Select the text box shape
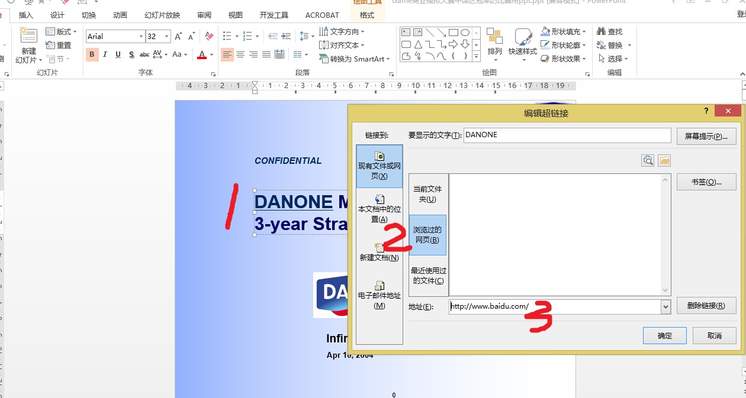Viewport: 746px width, 398px height. point(406,33)
